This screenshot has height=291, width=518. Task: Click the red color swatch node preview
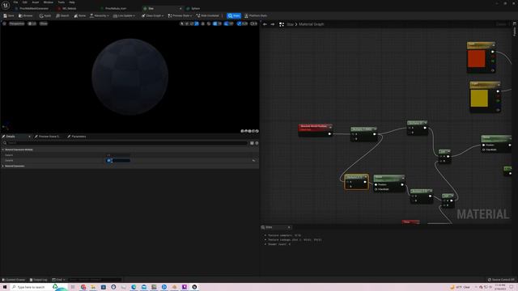click(x=476, y=59)
